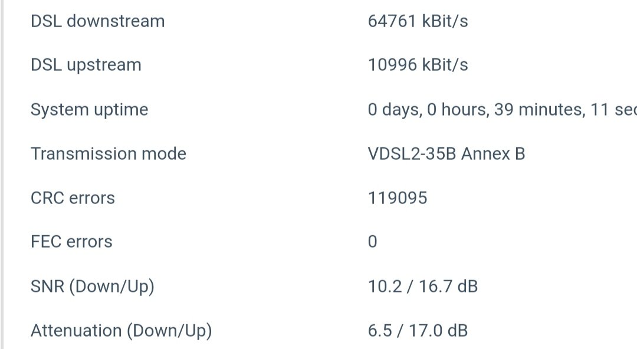Click the 6.5 / 17.0 dB attenuation value
This screenshot has width=637, height=349.
tap(418, 331)
